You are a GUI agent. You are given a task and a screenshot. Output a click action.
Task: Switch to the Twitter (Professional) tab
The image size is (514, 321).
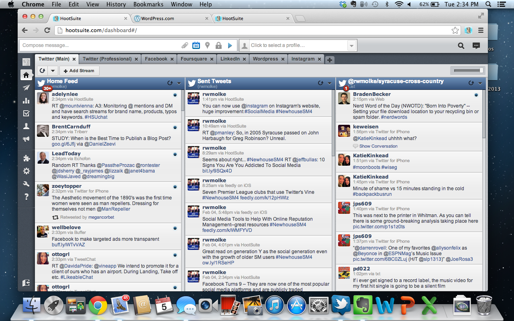107,59
